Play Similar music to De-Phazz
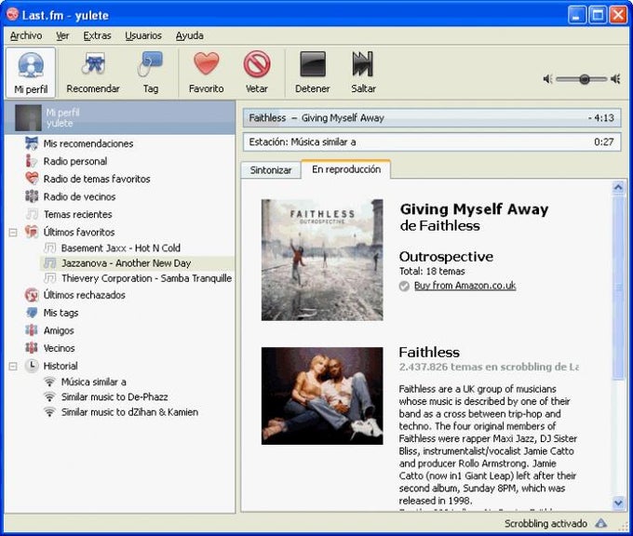This screenshot has height=536, width=633. click(114, 396)
